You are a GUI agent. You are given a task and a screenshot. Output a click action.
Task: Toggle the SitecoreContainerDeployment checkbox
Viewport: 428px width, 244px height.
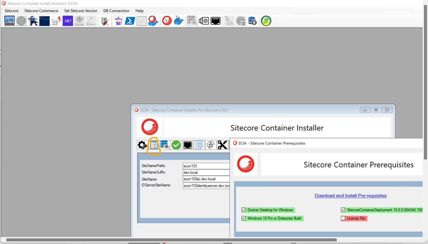coord(343,210)
